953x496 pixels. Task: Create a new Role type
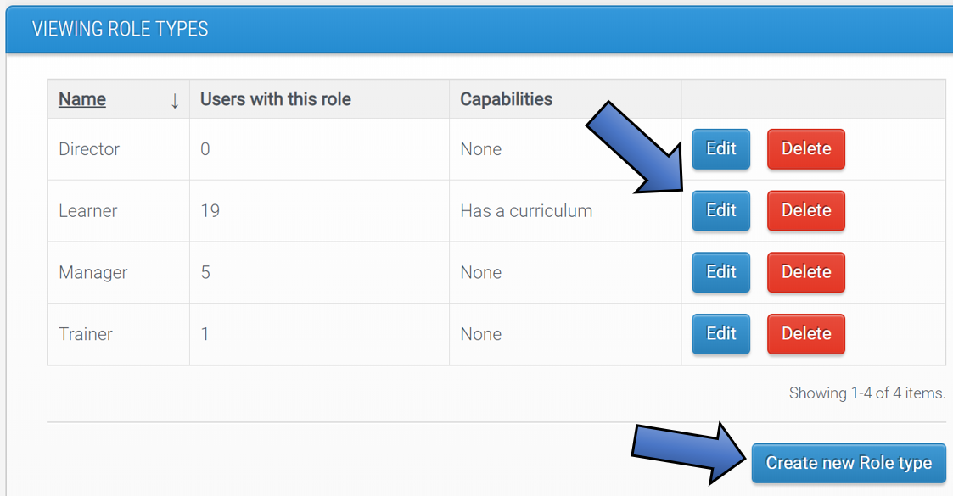click(849, 463)
